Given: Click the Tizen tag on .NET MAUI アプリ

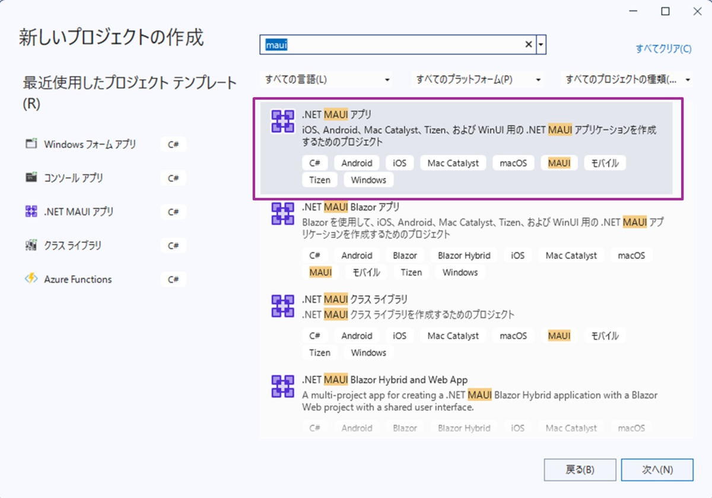Looking at the screenshot, I should click(320, 180).
